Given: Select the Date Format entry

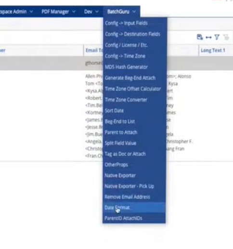Looking at the screenshot, I should click(134, 208).
